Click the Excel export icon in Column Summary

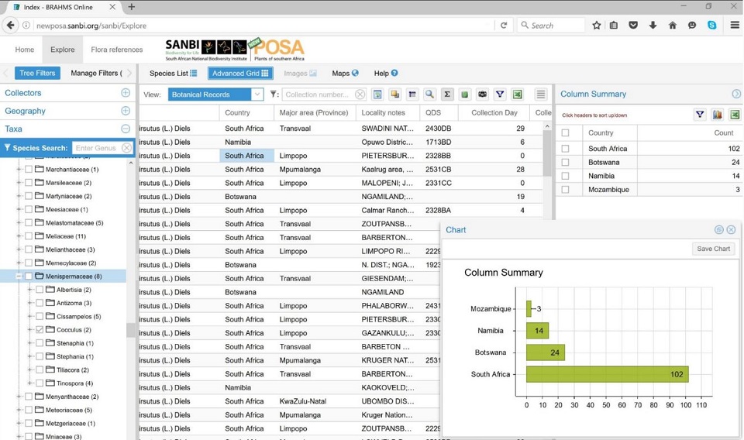(x=735, y=115)
